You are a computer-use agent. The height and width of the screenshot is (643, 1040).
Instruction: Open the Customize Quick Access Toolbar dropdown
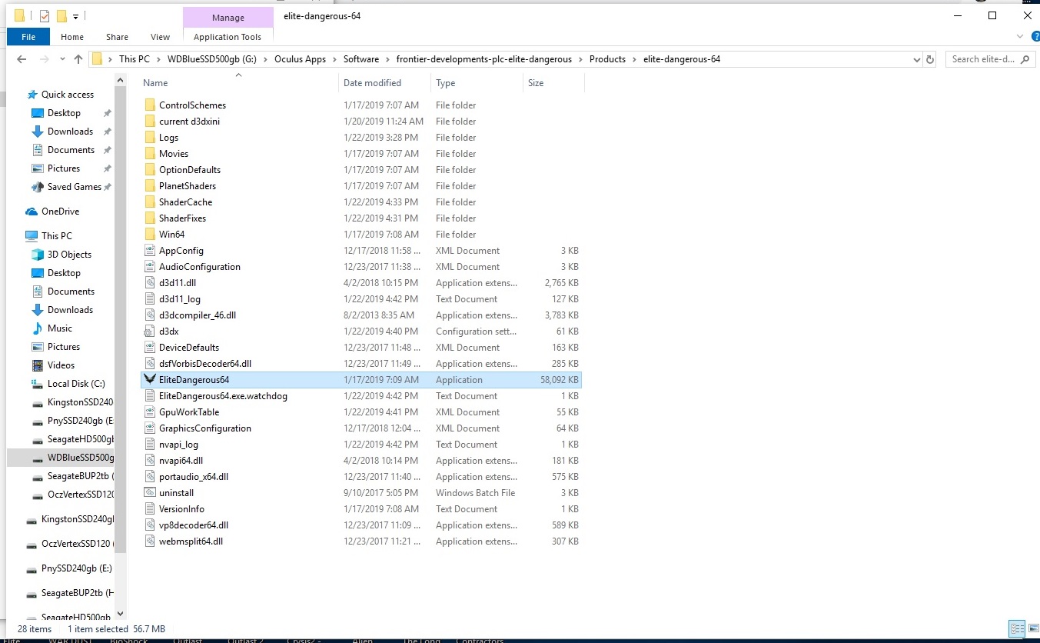pyautogui.click(x=75, y=16)
